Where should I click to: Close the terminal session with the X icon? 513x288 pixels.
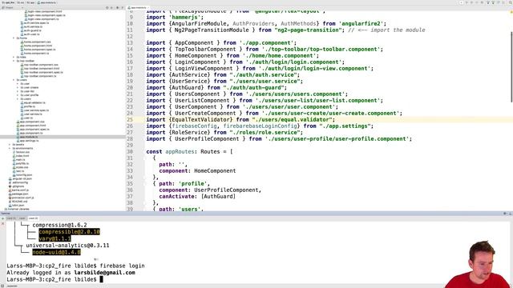pos(3,224)
